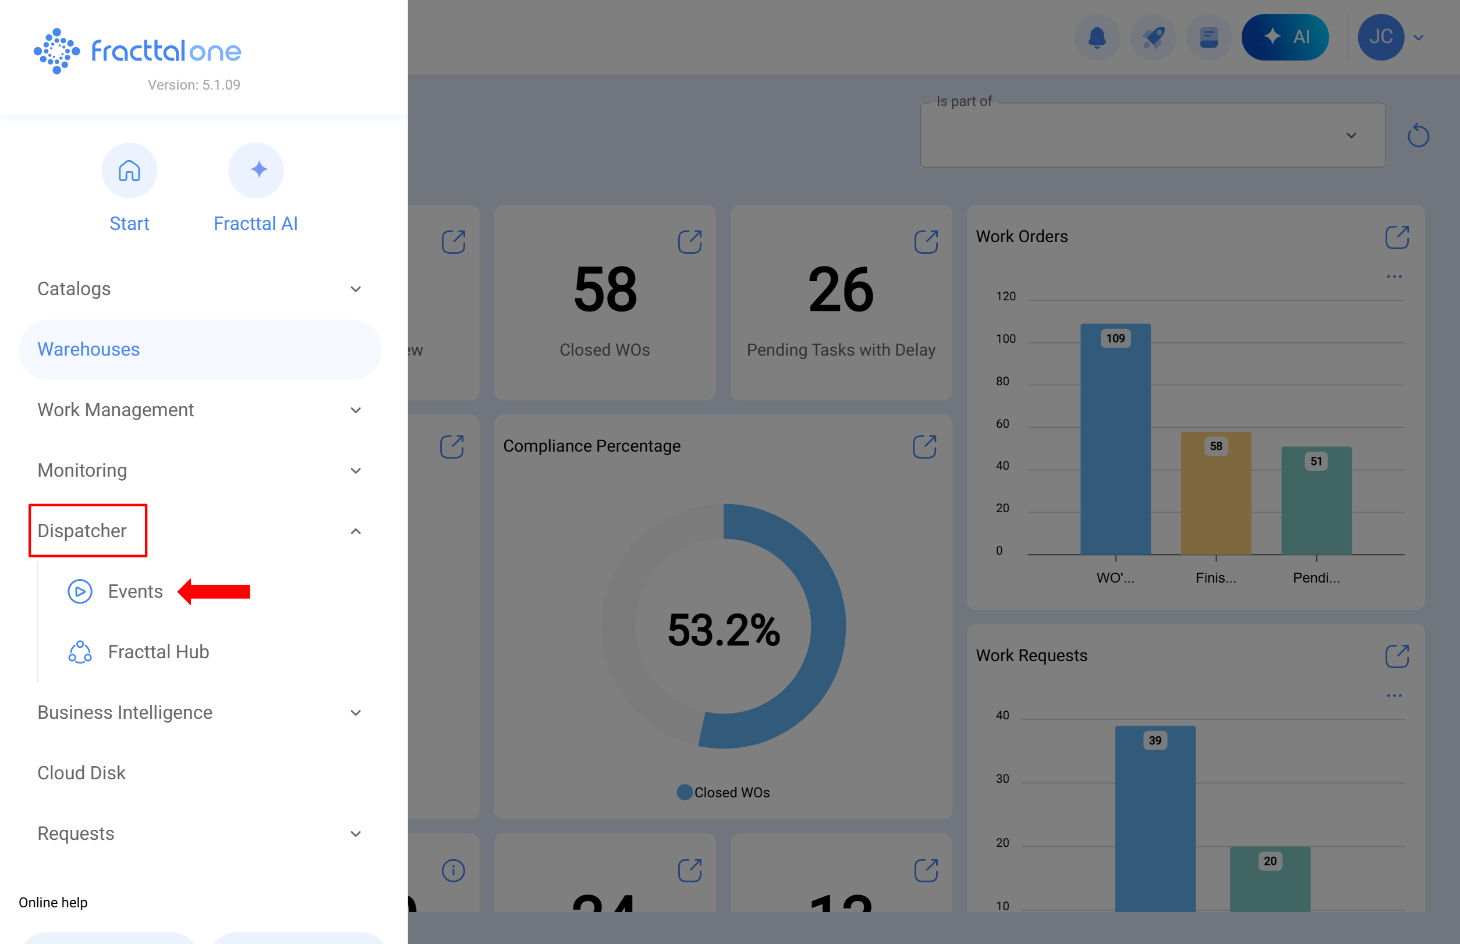The image size is (1460, 944).
Task: Click the Start home icon
Action: (129, 171)
